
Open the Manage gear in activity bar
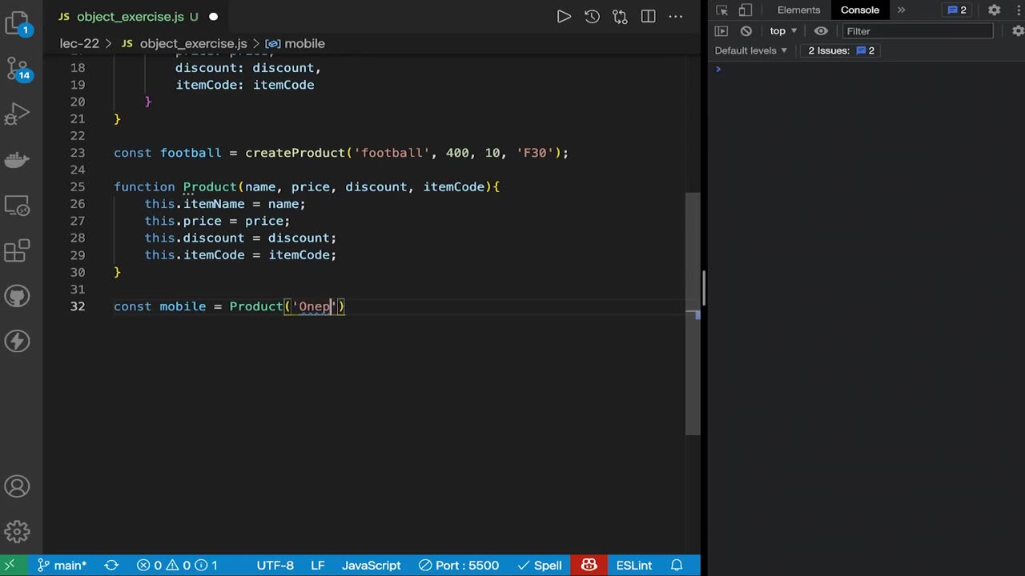coord(17,531)
